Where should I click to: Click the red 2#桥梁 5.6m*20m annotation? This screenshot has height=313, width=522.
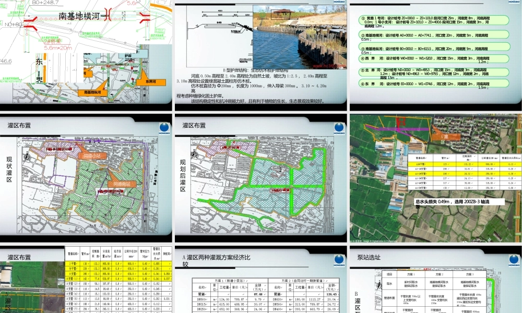point(57,44)
